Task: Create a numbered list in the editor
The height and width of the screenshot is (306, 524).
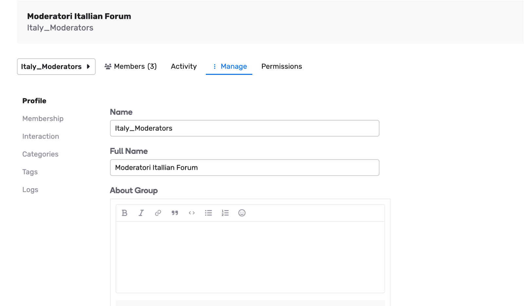Action: click(225, 213)
